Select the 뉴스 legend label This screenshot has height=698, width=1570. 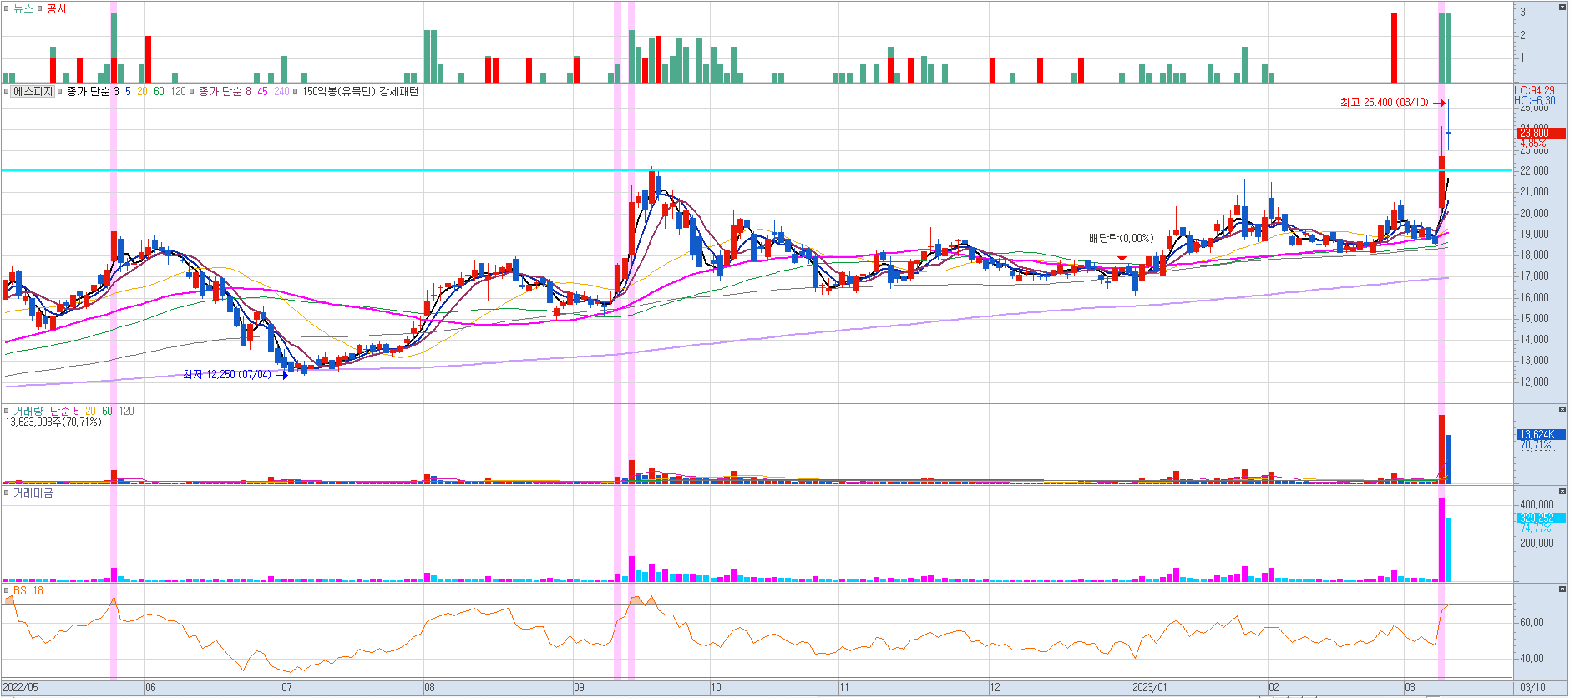pos(23,8)
